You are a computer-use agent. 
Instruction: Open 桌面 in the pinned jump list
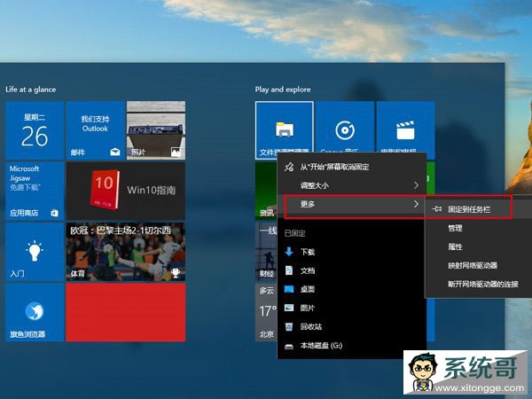click(x=352, y=289)
